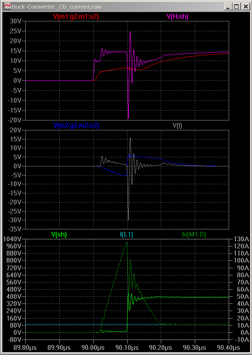Click the 400V axis label
Image resolution: width=252 pixels, height=355 pixels.
pos(15,297)
